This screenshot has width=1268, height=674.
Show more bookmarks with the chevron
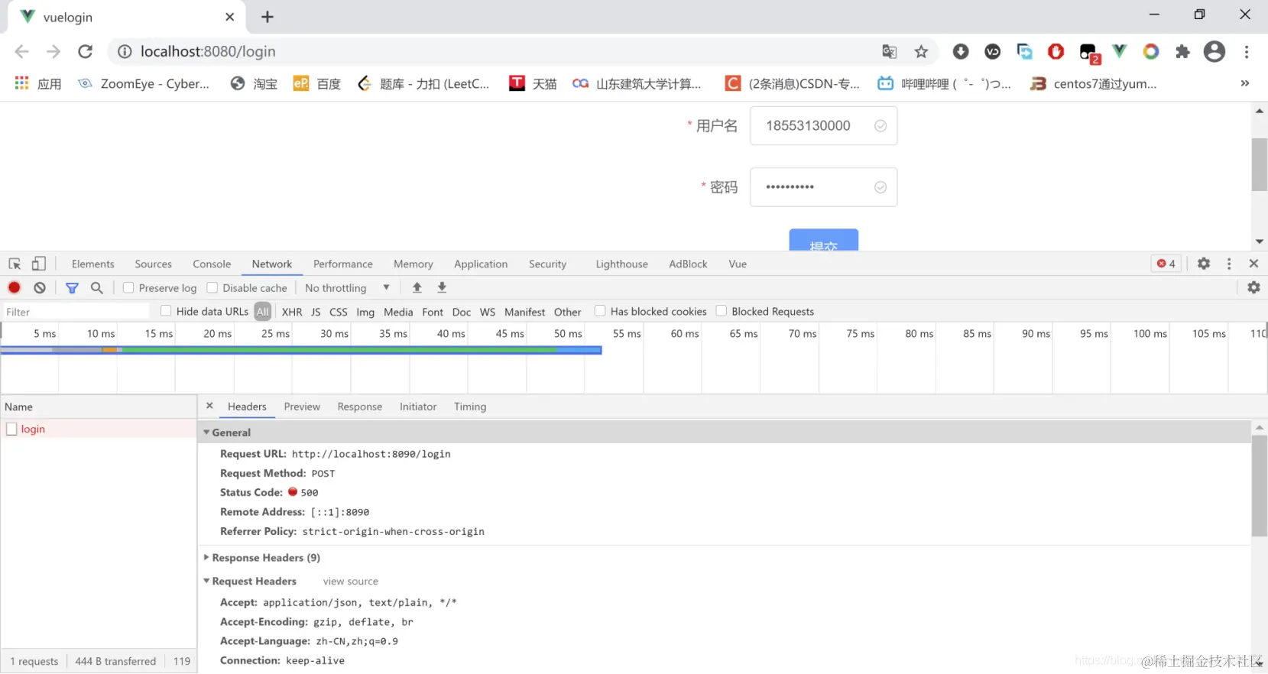point(1245,83)
